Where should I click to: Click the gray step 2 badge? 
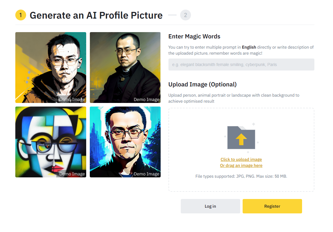[x=186, y=15]
